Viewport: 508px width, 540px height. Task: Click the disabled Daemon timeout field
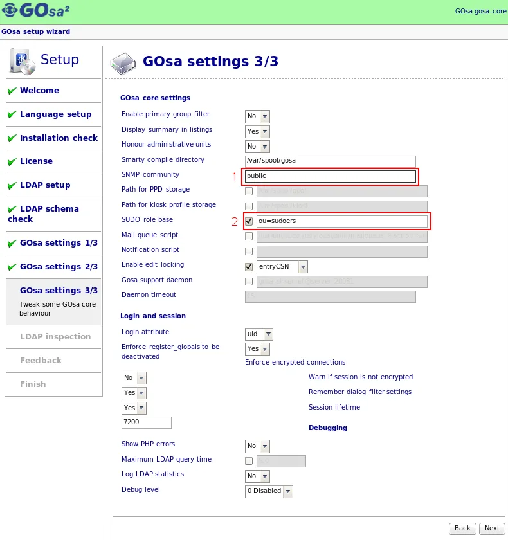point(331,296)
